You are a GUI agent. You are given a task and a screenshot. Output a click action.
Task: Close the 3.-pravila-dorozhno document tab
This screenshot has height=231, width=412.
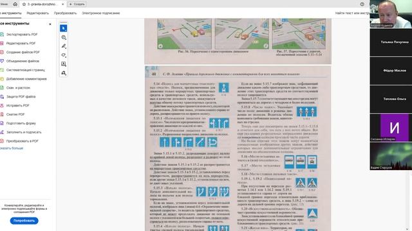point(62,4)
